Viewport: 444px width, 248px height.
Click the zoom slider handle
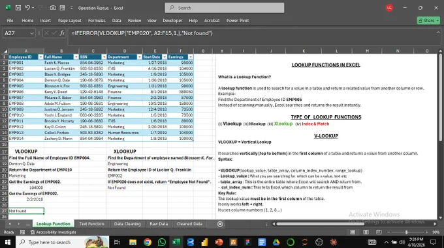click(x=407, y=232)
